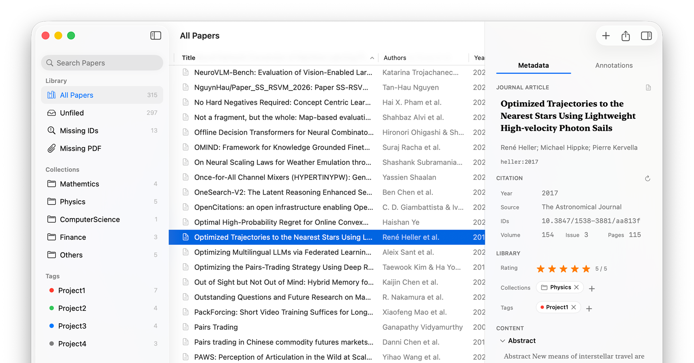The width and height of the screenshot is (694, 363).
Task: Select All Papers in library
Action: coord(102,95)
